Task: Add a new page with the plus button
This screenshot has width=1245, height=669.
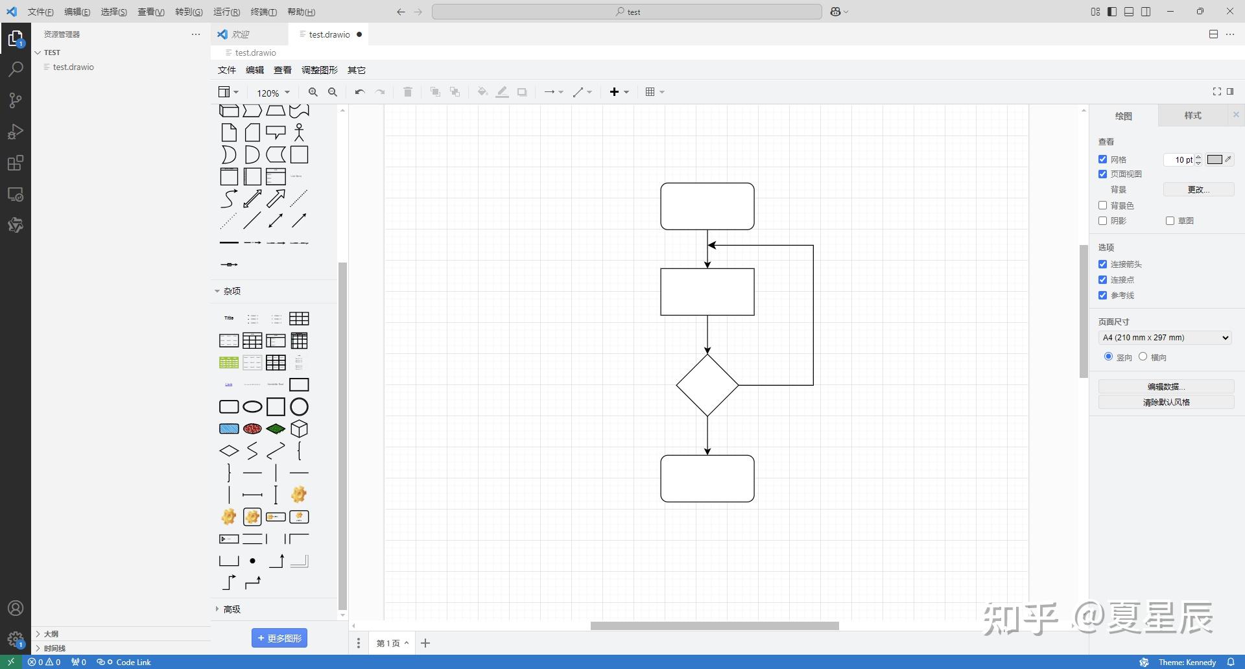Action: [x=425, y=642]
